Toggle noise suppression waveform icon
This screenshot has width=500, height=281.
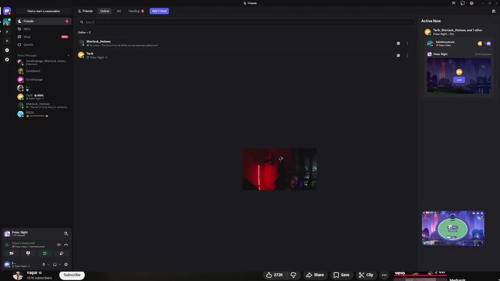click(x=59, y=245)
